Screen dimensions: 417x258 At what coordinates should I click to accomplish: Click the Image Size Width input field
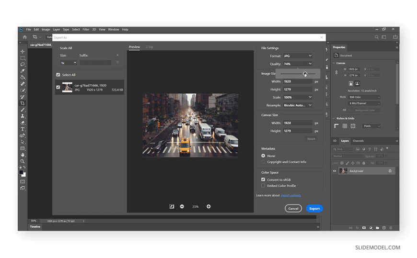[297, 81]
